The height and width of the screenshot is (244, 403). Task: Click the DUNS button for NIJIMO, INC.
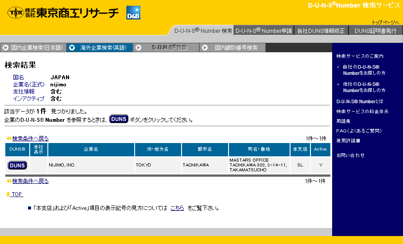point(17,165)
